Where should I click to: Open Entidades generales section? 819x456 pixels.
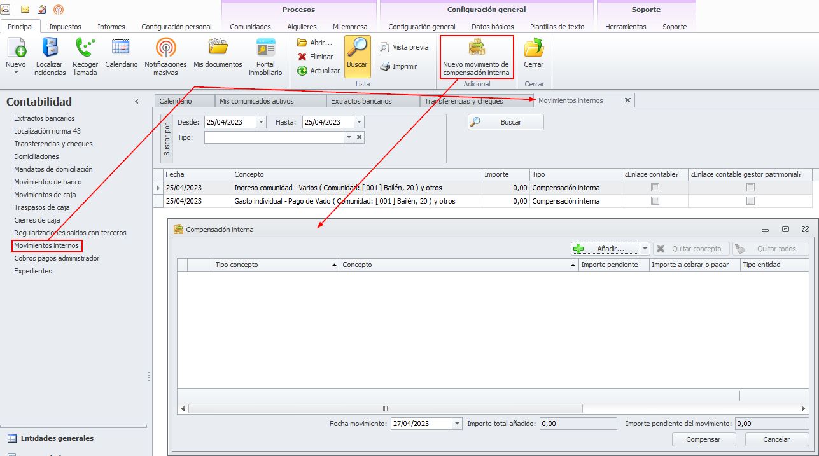(x=57, y=438)
